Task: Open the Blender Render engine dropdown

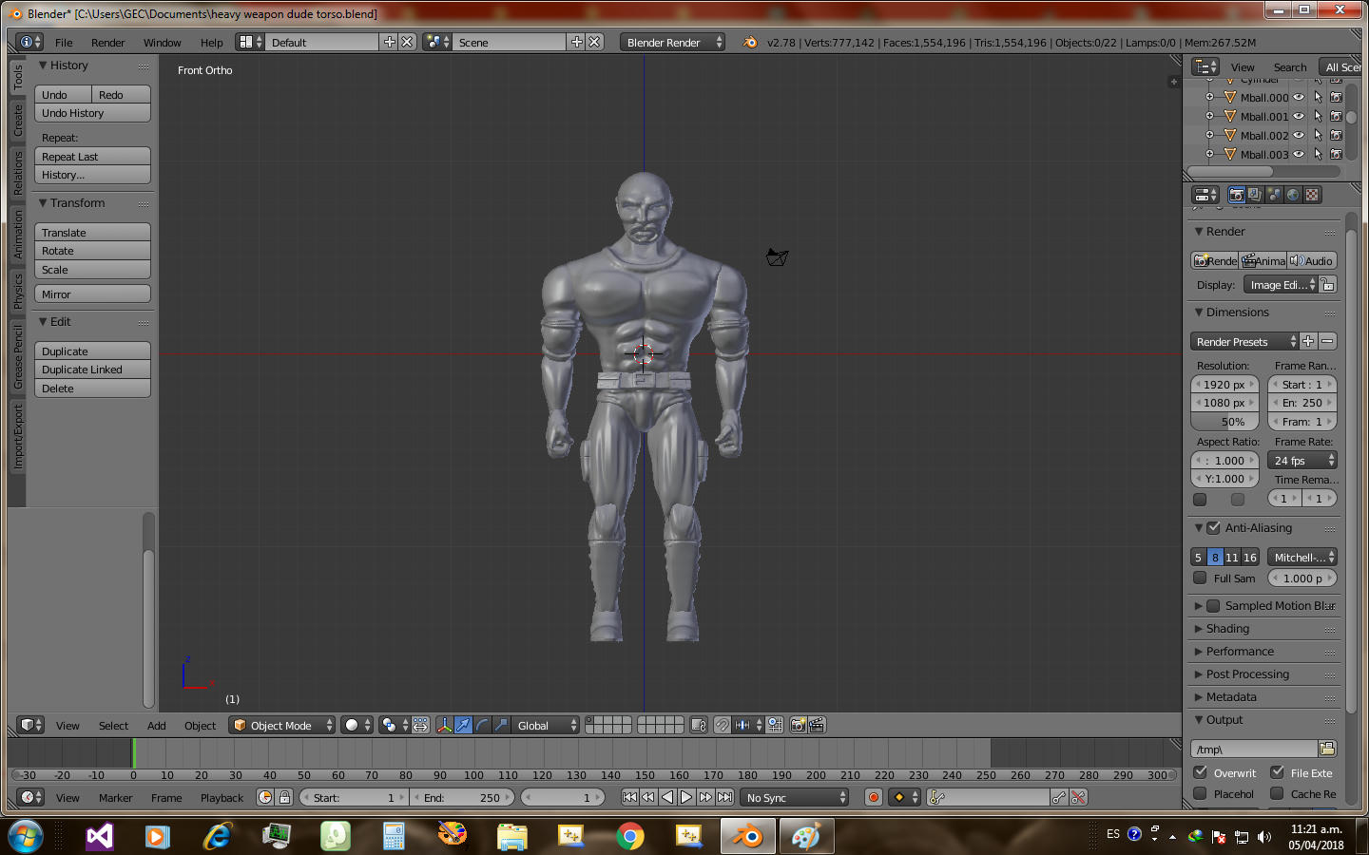Action: [x=672, y=42]
